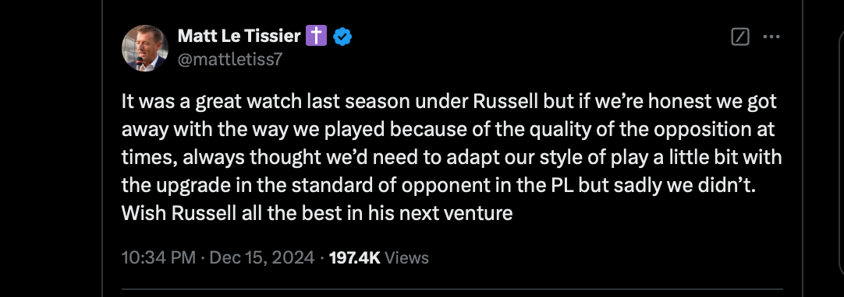Open the Matt Le Tissier display name link

[x=239, y=37]
